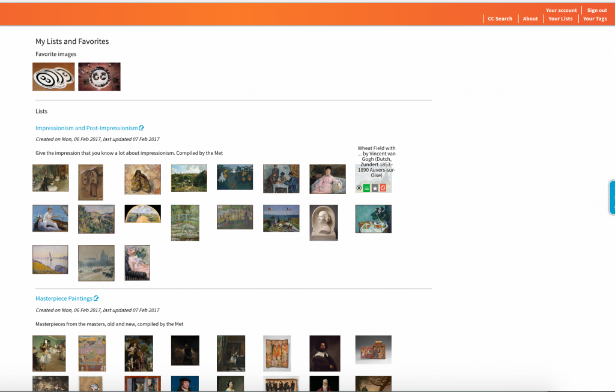
Task: Open the Impressionism and Post-Impressionism list
Action: click(85, 127)
